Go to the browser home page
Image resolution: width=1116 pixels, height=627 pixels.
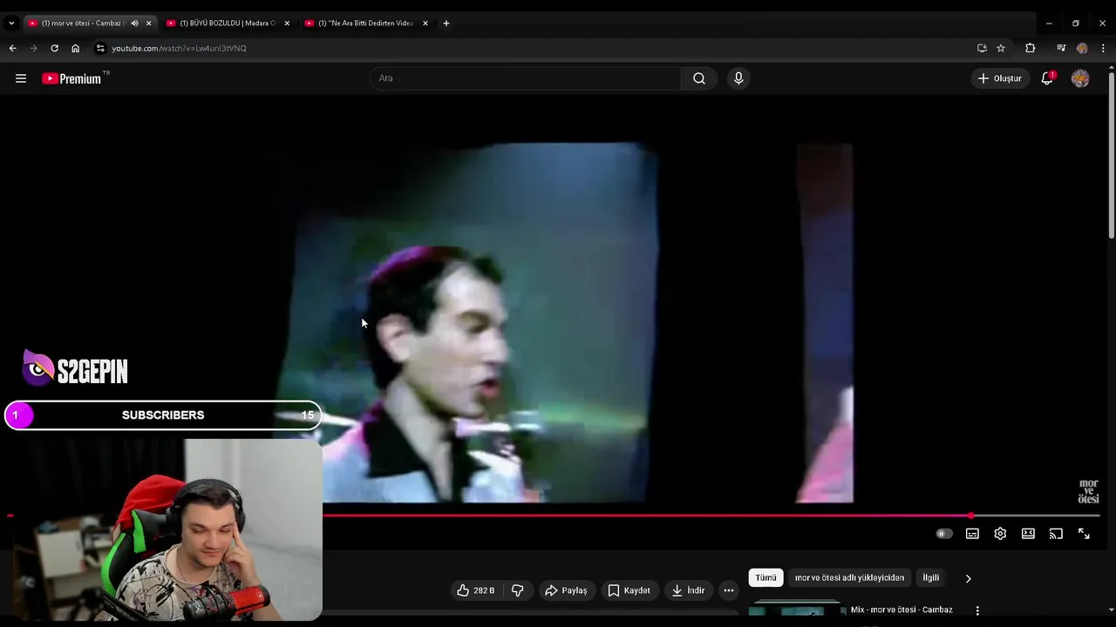coord(75,49)
